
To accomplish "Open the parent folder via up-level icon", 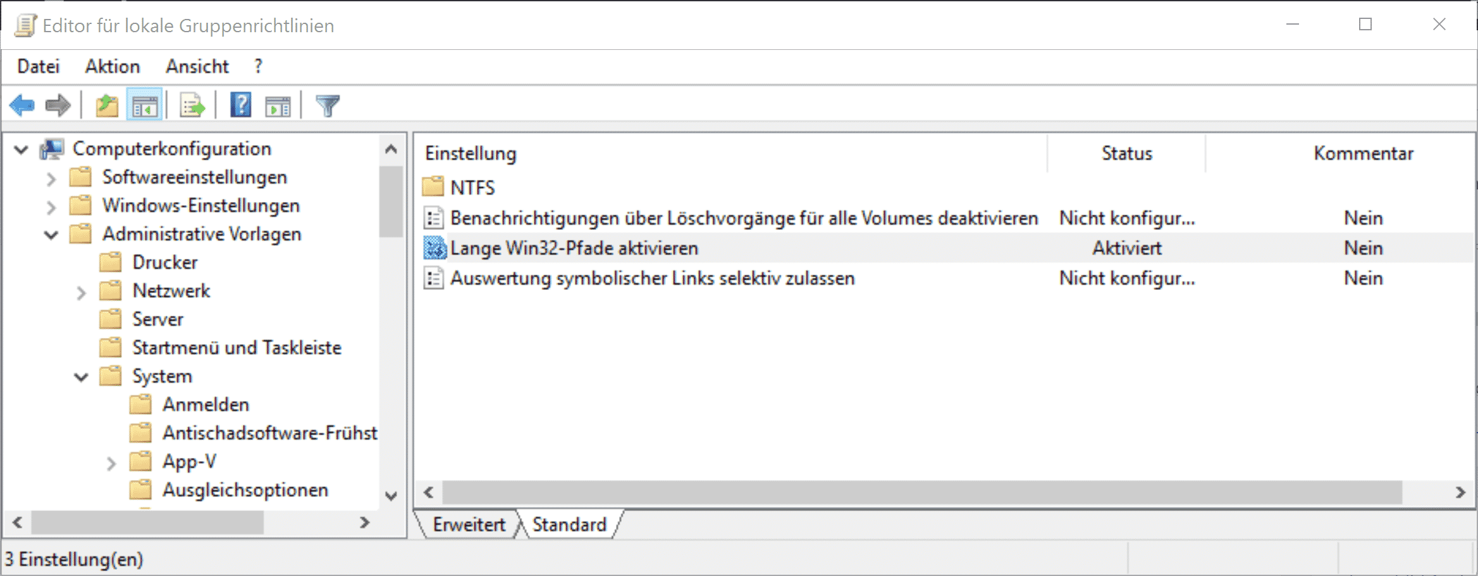I will (106, 105).
